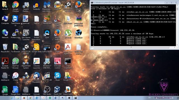179x100 pixels.
Task: Select Protea Instructions file icon
Action: [x=37, y=35]
